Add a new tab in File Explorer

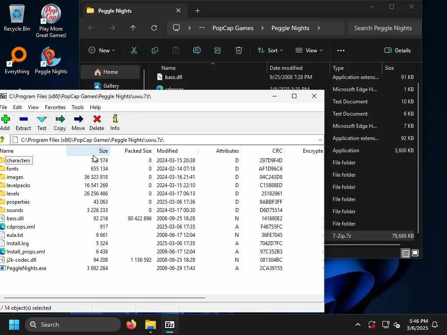[197, 11]
